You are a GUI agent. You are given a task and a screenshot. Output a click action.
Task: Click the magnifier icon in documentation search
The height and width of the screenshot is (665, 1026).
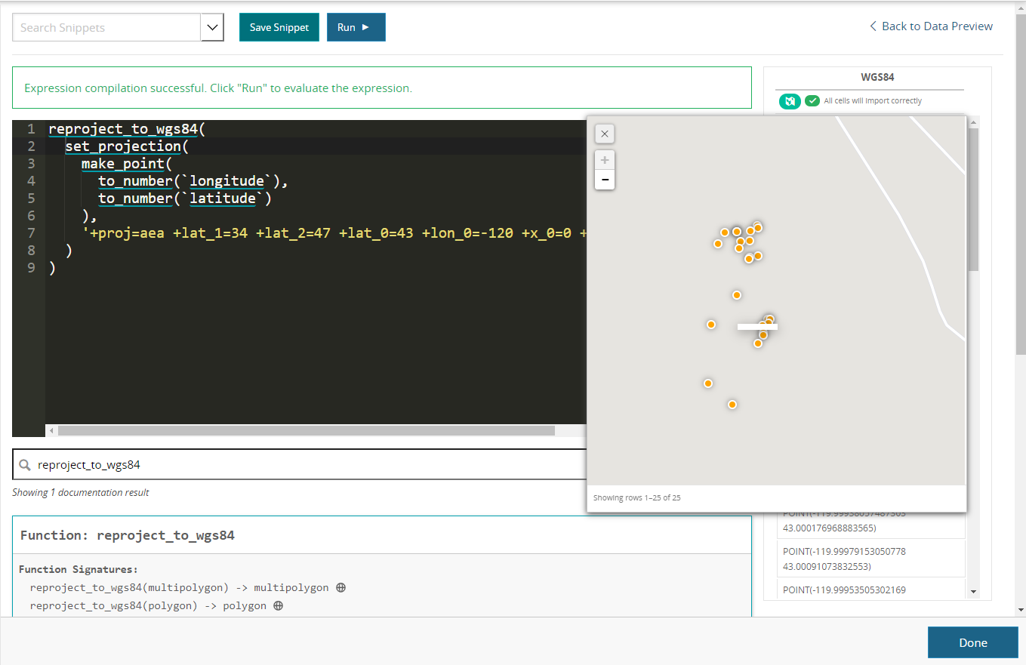click(25, 465)
